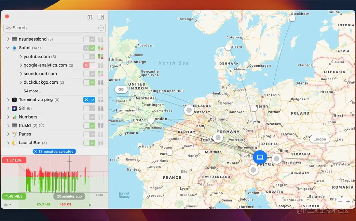This screenshot has width=356, height=221.
Task: Click the map connection marker near Amsterdam
Action: (189, 111)
